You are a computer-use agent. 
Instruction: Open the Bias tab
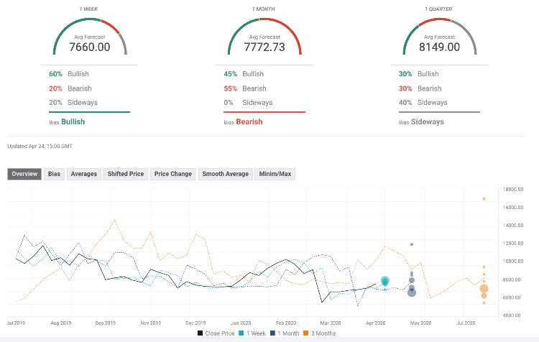tap(54, 174)
